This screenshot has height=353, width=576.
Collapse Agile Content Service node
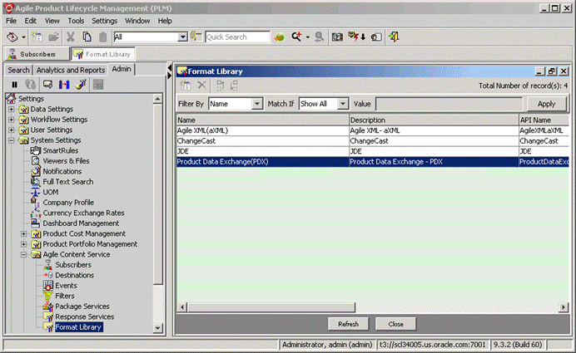23,254
